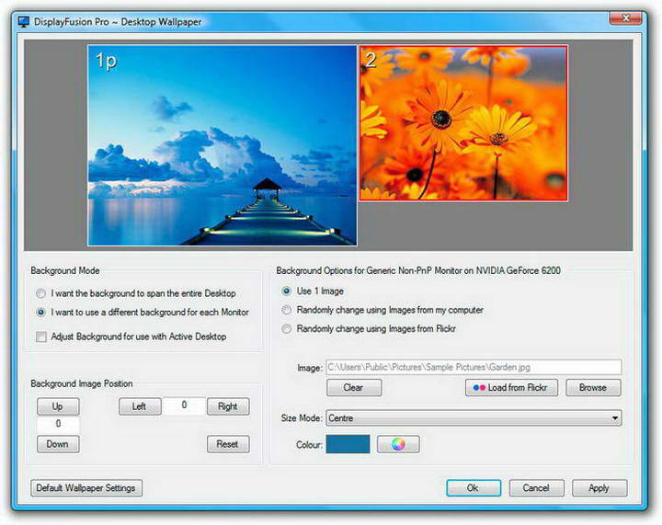The height and width of the screenshot is (525, 662).
Task: Click the horizontal offset value field
Action: (x=184, y=405)
